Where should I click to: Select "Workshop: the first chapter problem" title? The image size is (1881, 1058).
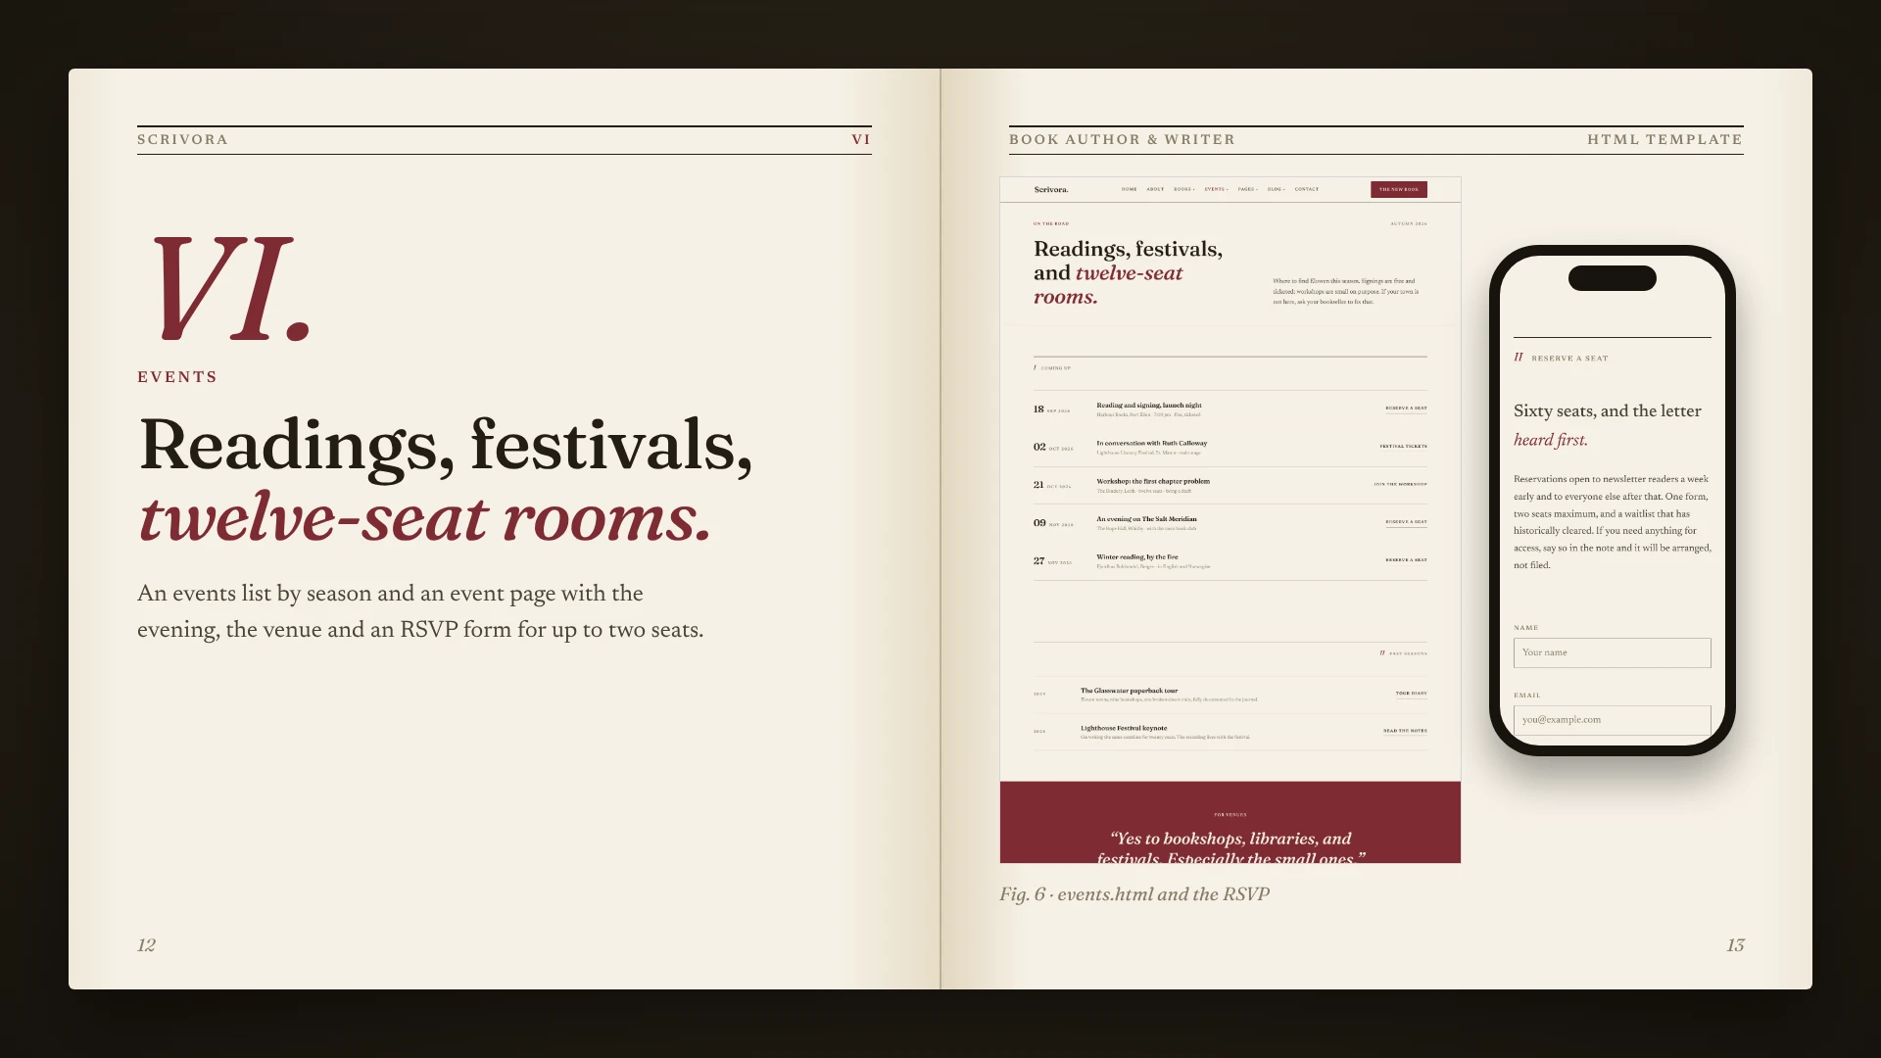(1153, 481)
